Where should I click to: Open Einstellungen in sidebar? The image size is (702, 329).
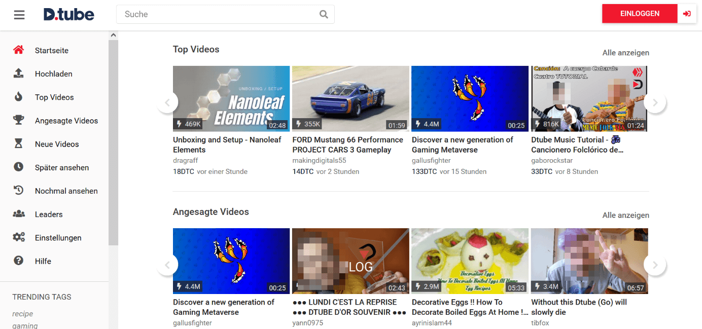tap(58, 238)
